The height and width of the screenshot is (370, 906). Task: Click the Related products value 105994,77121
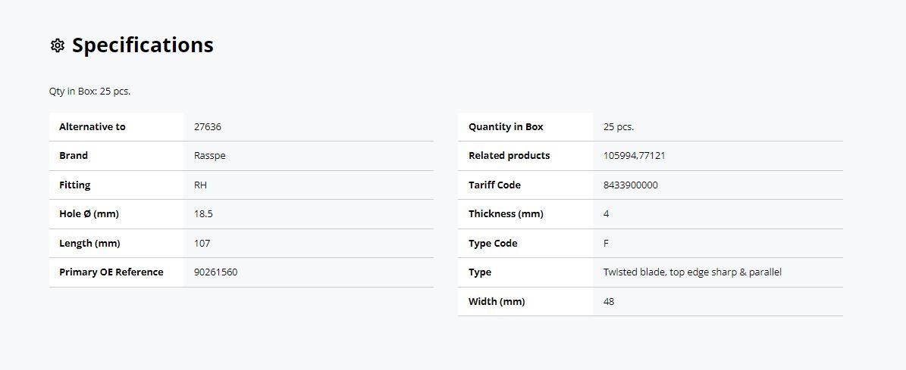pos(634,156)
